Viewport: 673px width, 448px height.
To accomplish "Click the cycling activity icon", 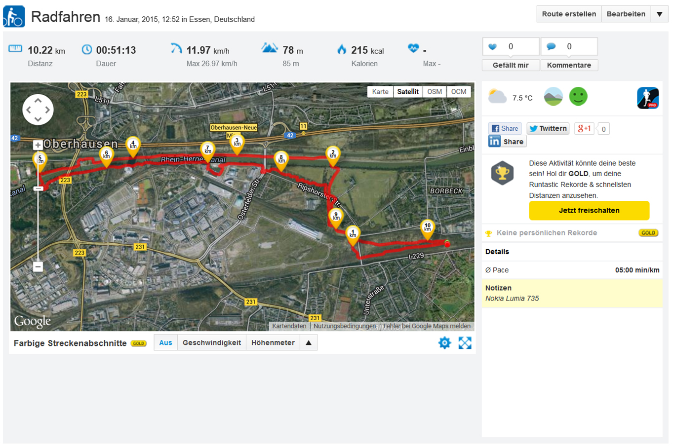I will pyautogui.click(x=14, y=16).
